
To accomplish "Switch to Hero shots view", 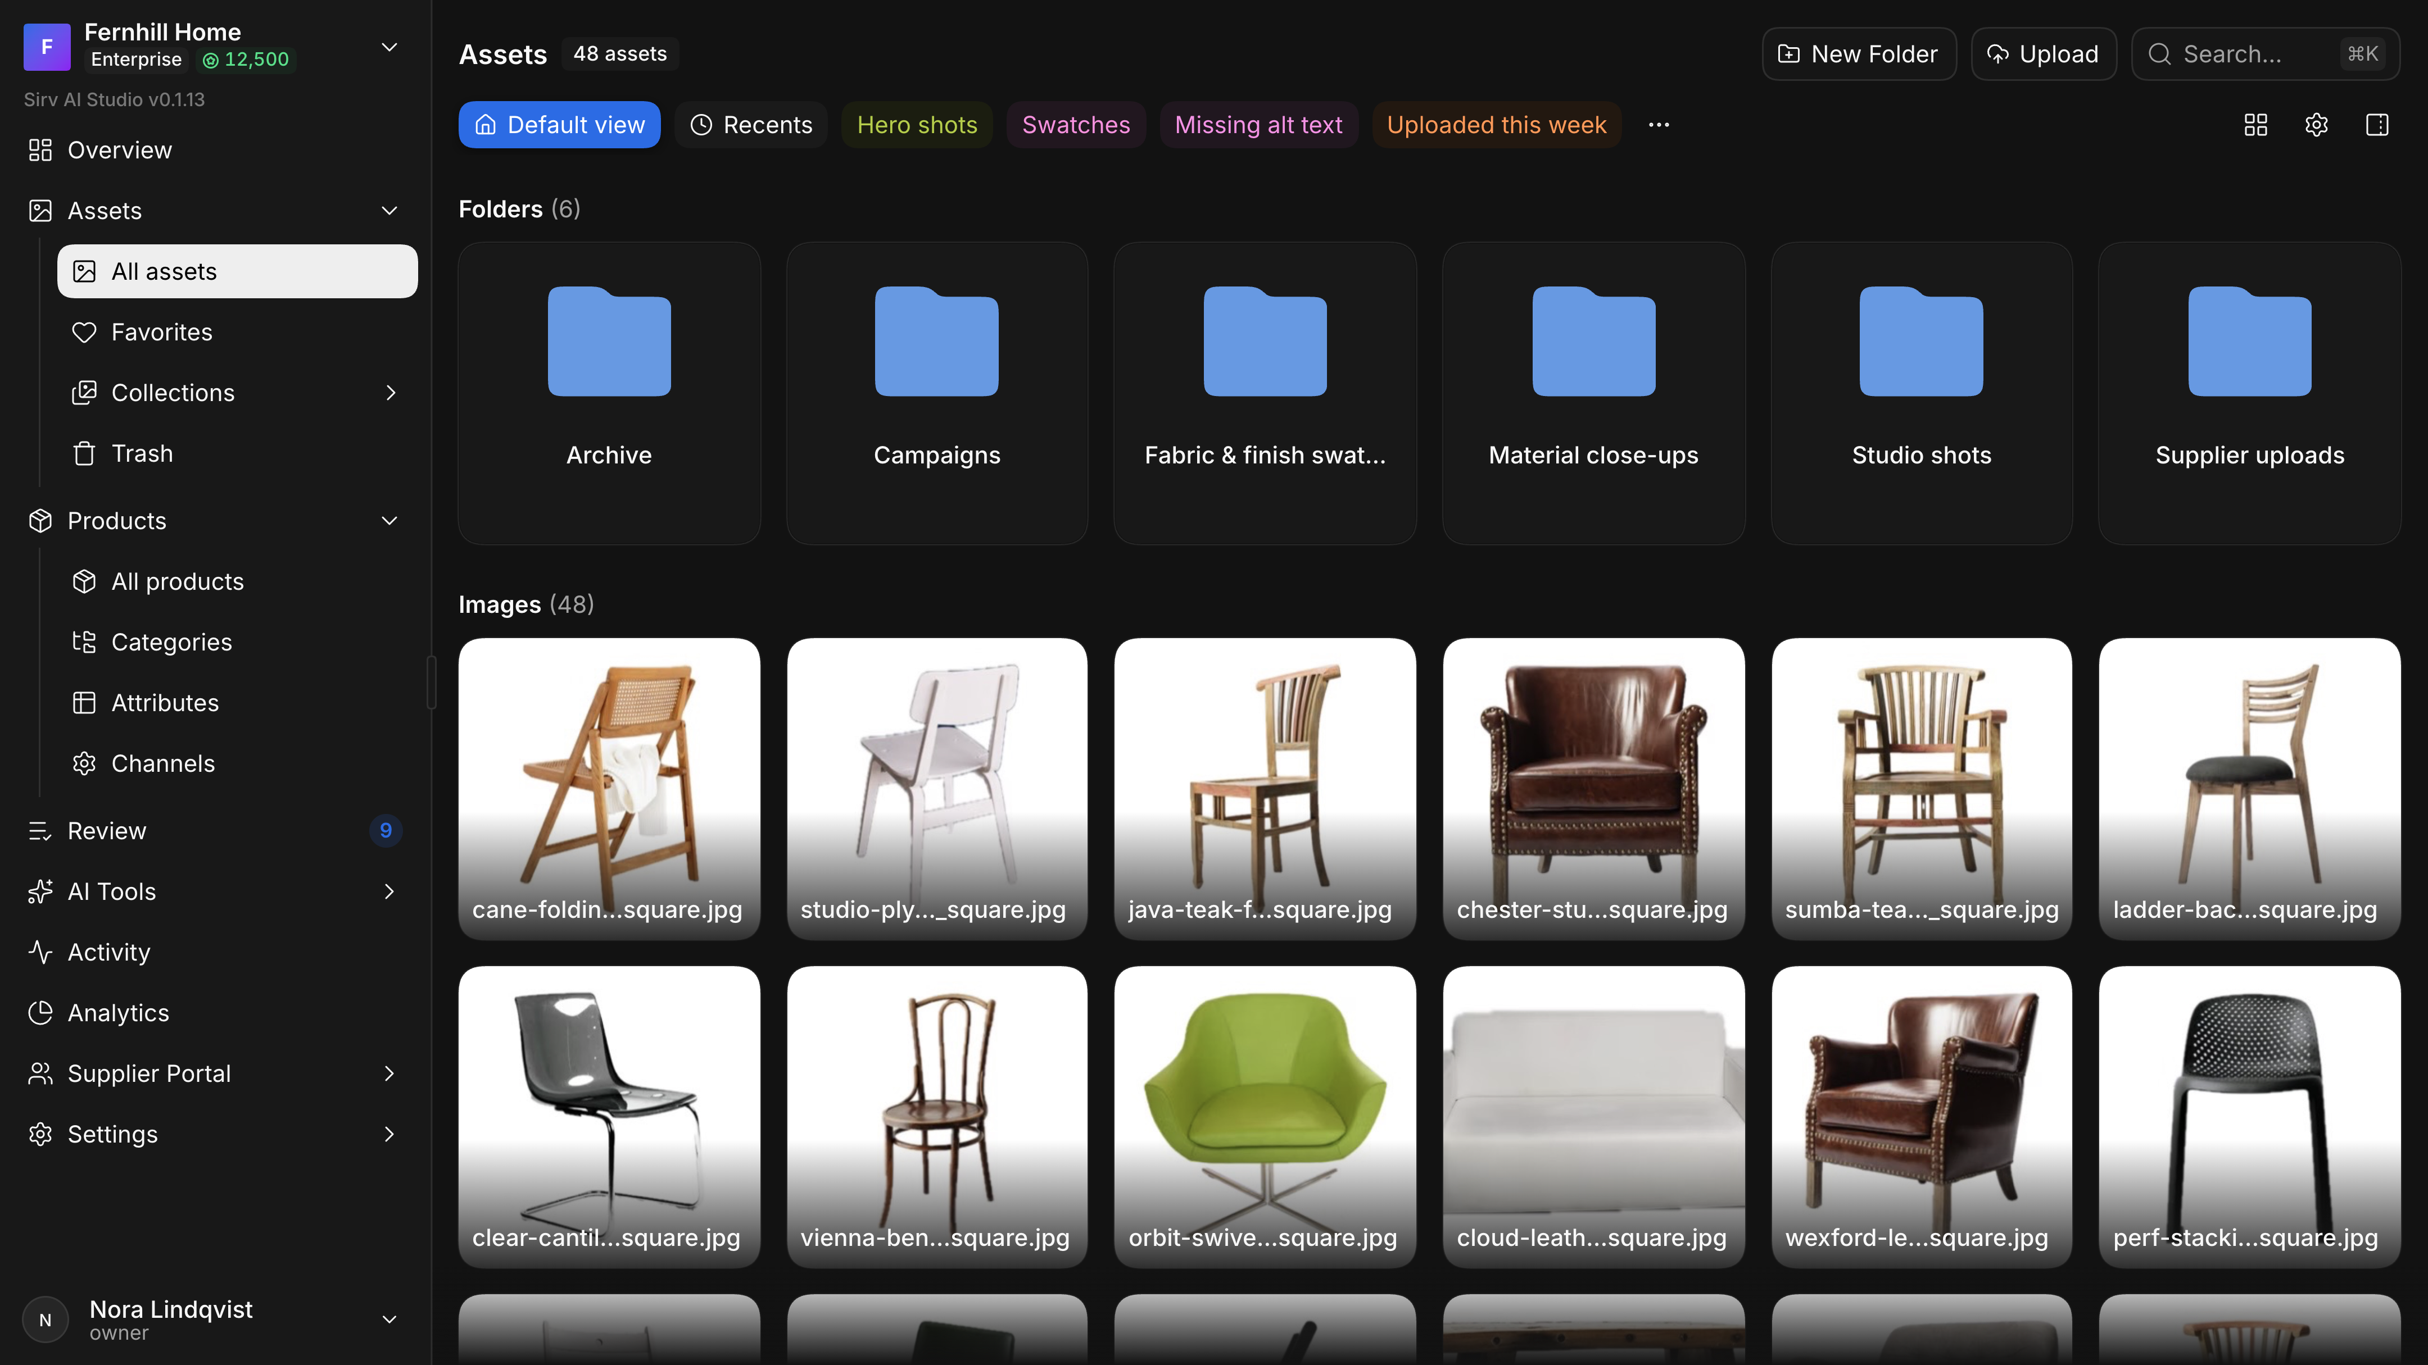I will pyautogui.click(x=917, y=124).
